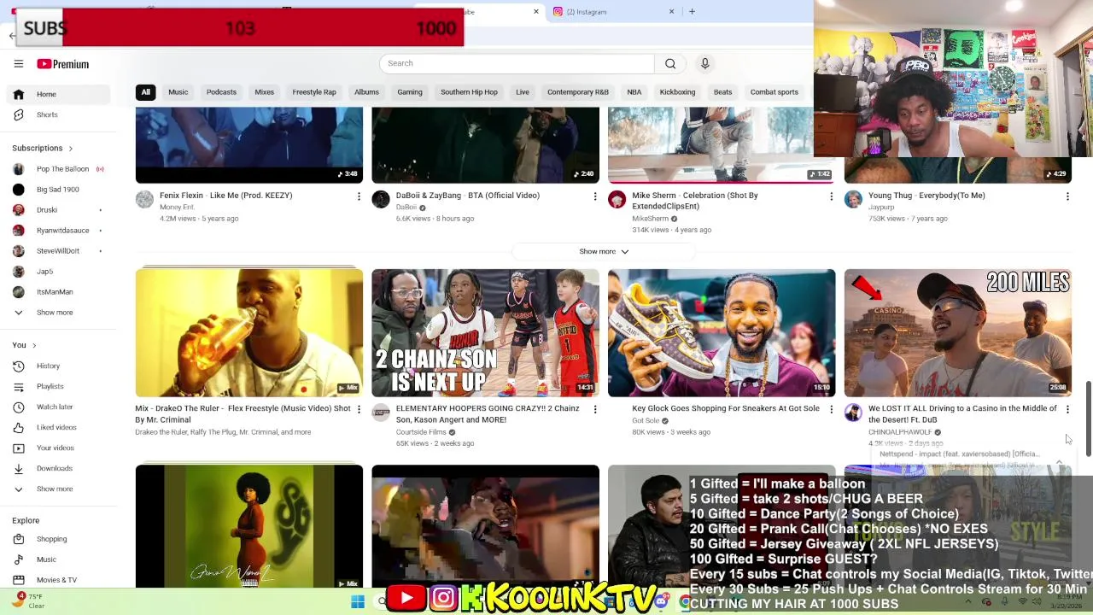
Task: Open Music under Explore
Action: tap(57, 559)
